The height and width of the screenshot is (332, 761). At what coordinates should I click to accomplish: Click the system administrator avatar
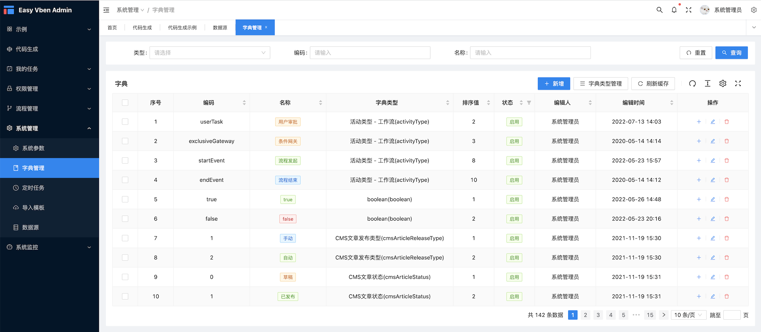coord(705,10)
